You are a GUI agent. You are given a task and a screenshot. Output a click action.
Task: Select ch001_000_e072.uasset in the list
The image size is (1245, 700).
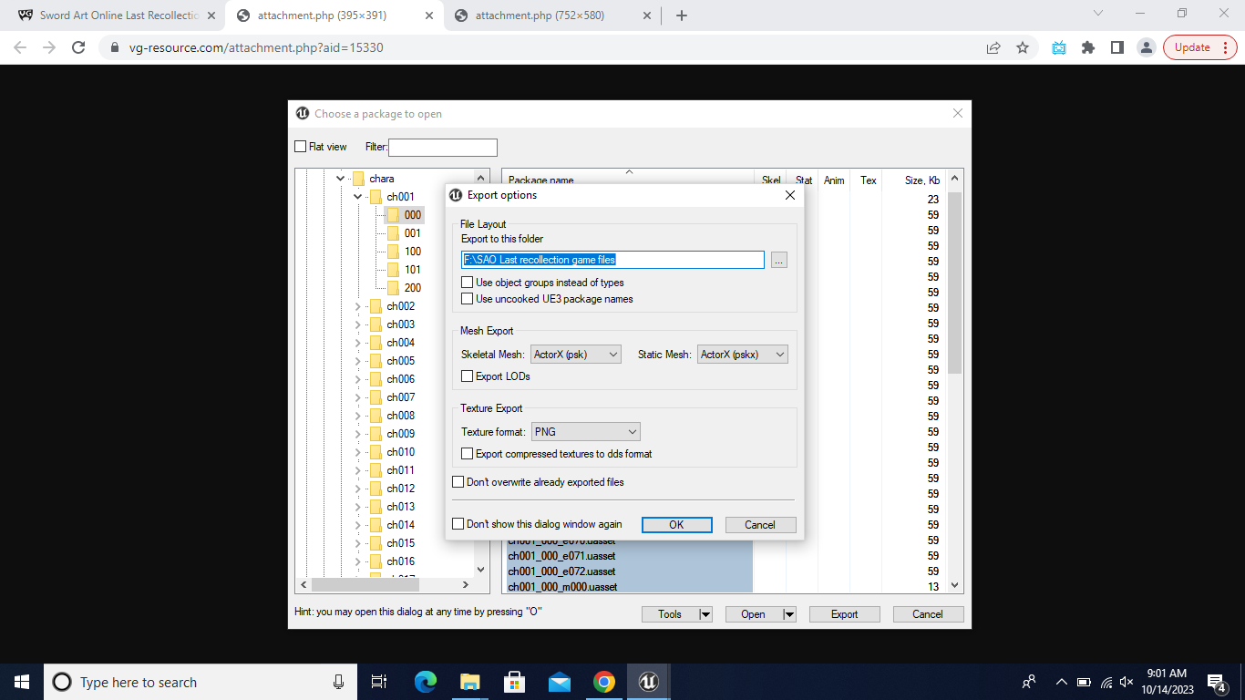561,571
